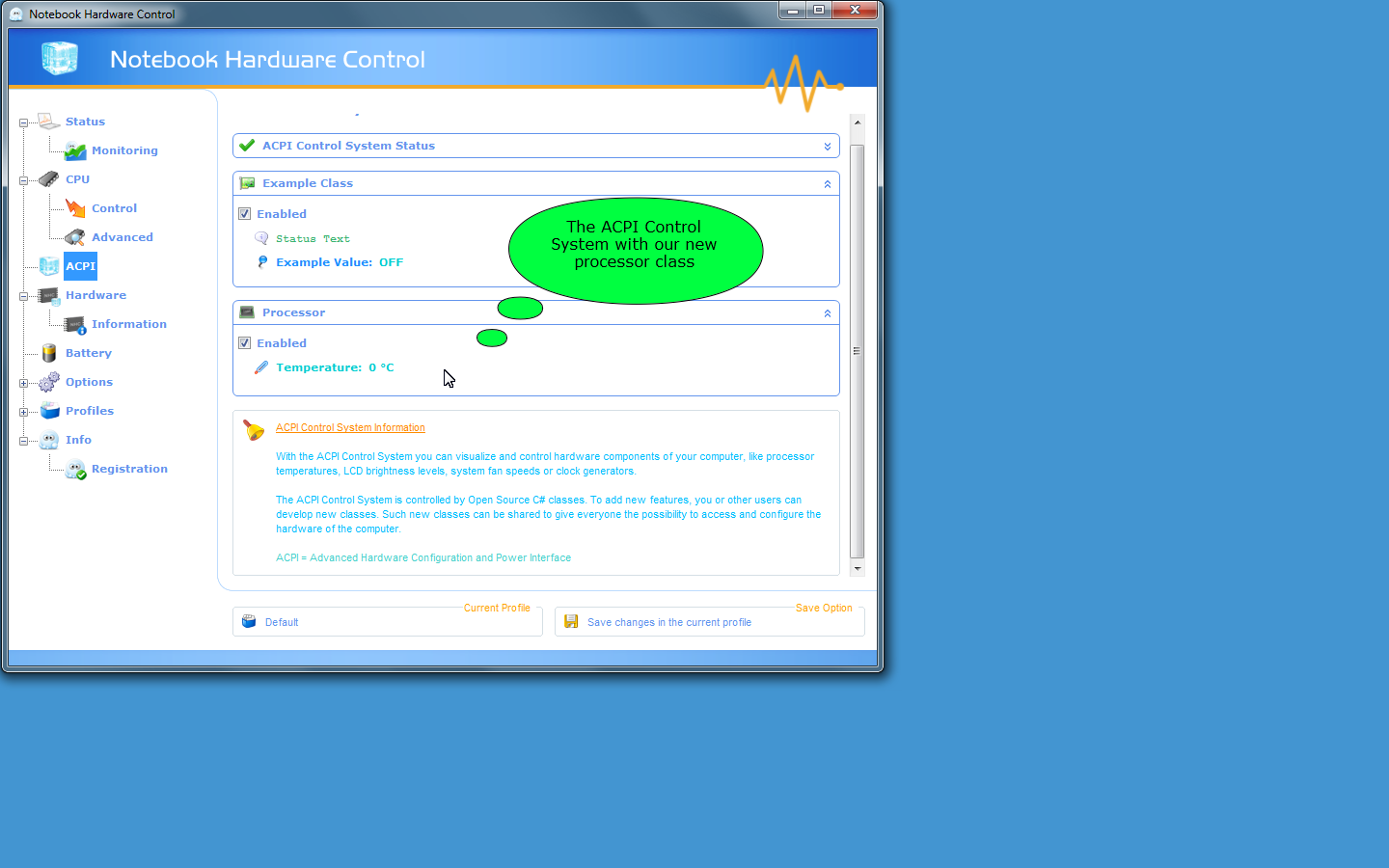
Task: Click the Registration icon in sidebar
Action: pos(75,469)
